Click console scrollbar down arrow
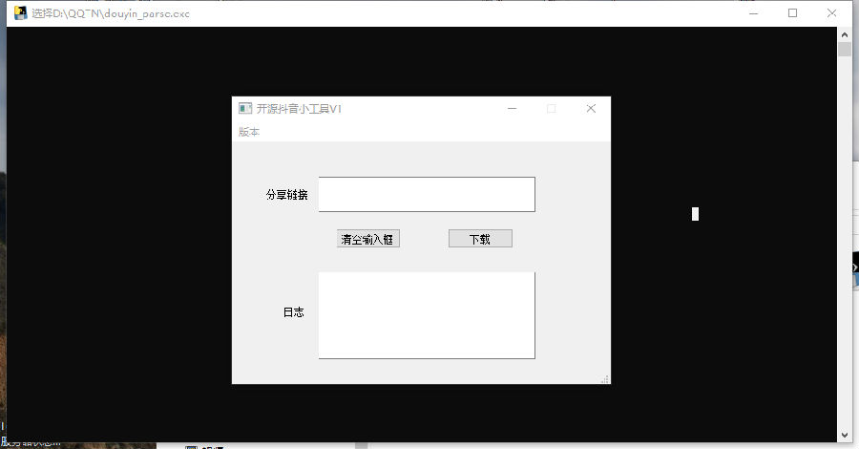This screenshot has height=449, width=859. [845, 435]
